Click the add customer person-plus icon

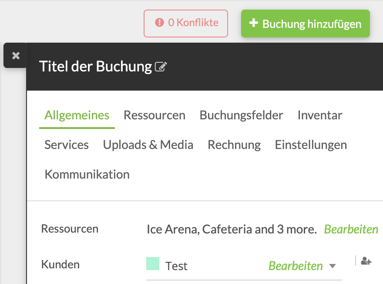366,262
